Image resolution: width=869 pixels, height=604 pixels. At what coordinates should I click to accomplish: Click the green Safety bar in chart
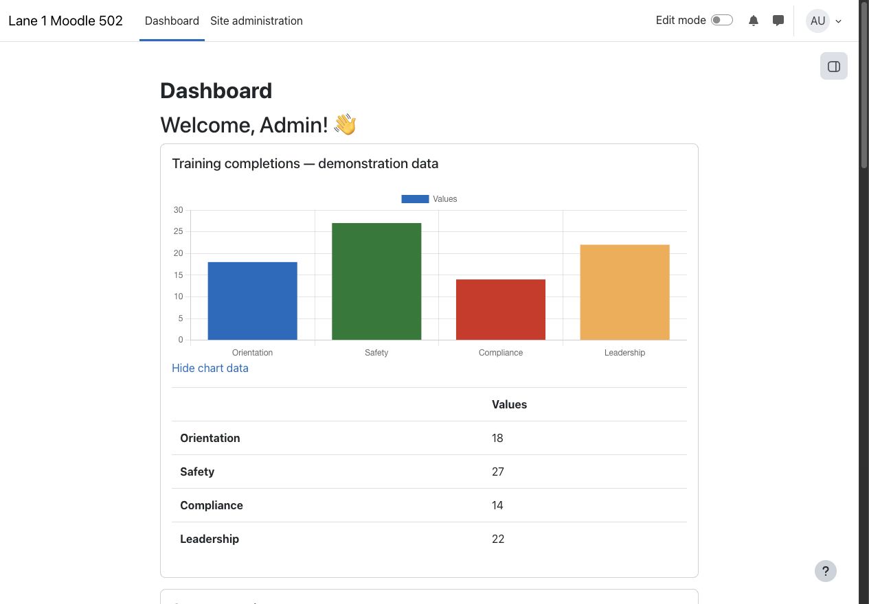[376, 281]
